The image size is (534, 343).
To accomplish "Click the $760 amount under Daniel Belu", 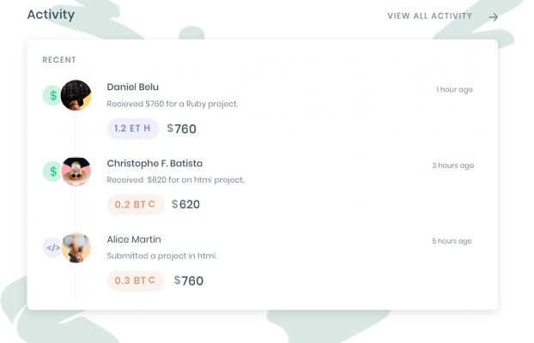I will pyautogui.click(x=181, y=129).
